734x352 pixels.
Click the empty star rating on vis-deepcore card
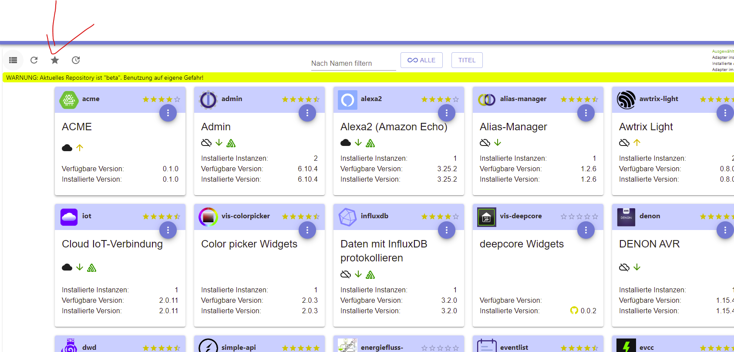(579, 217)
